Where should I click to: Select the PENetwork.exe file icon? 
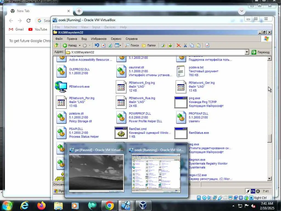(61, 87)
